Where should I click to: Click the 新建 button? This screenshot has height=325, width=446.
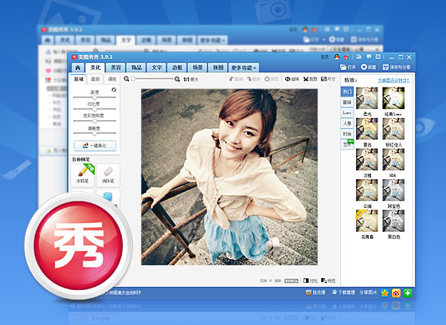click(x=368, y=67)
